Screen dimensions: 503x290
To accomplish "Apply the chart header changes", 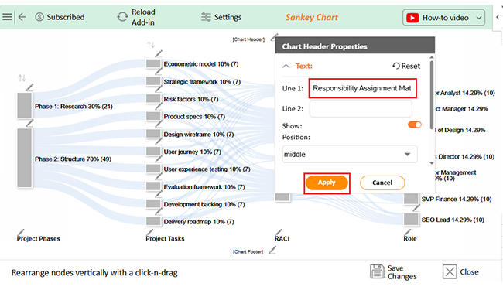I will (x=327, y=183).
